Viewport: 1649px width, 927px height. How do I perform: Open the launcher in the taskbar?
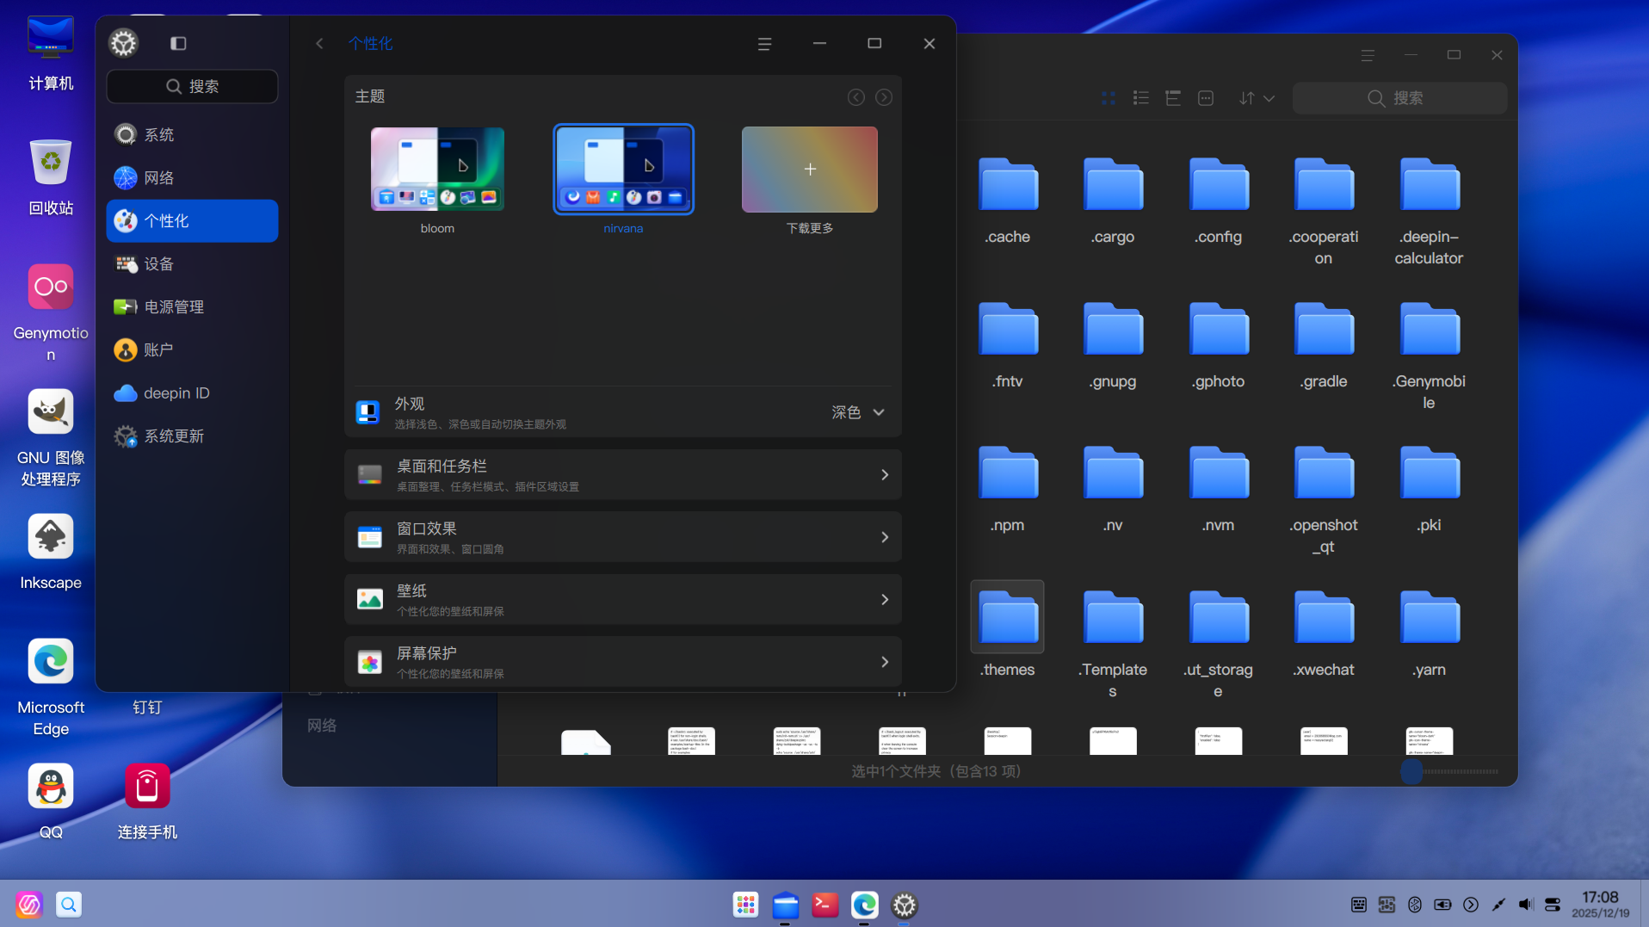click(x=745, y=905)
